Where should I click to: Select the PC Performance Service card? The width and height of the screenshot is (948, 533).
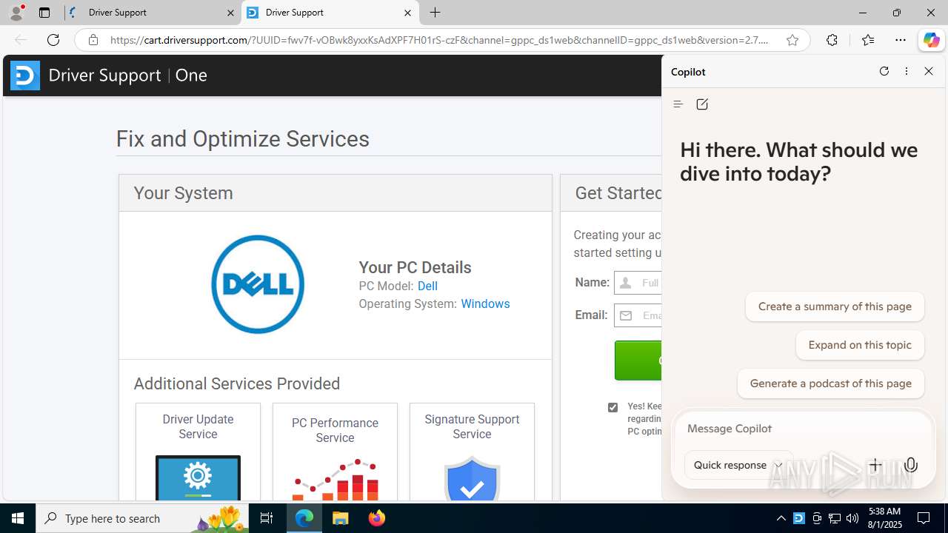tap(335, 452)
